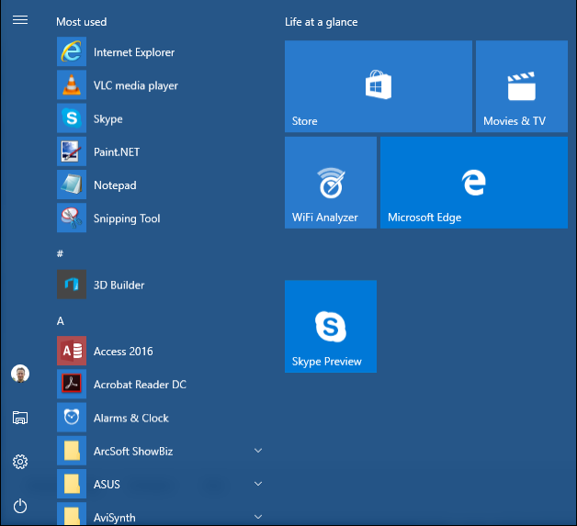Click the Internet Explorer text label

(134, 52)
